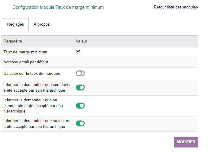Screen dimensions: 208x152
Task: Switch off the facture accepted notification toggle
Action: click(80, 123)
